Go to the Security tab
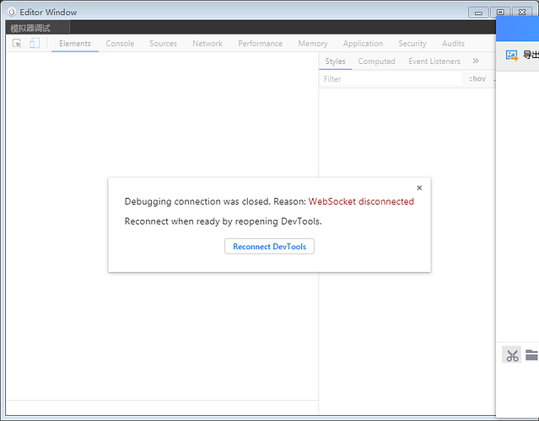 [412, 44]
